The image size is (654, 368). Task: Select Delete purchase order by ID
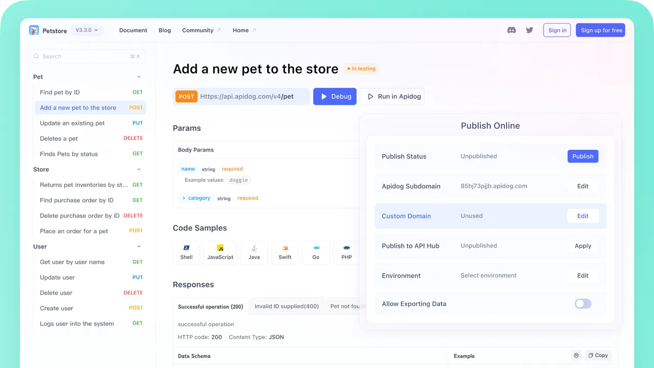click(x=90, y=216)
